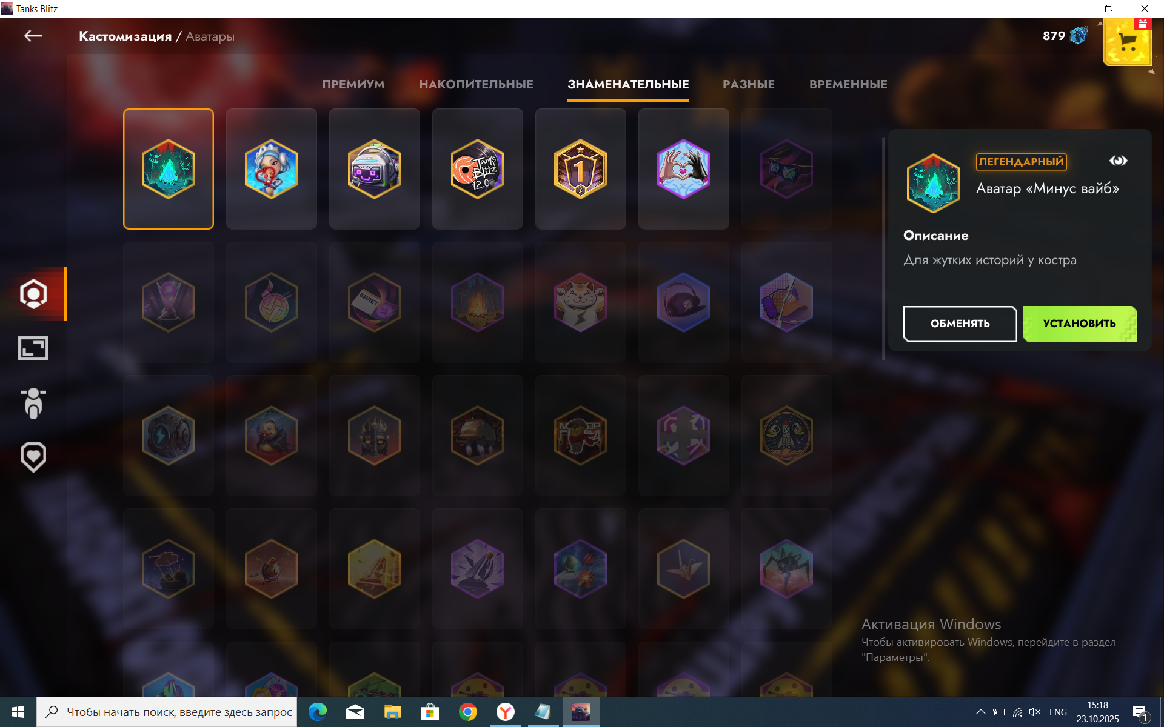Open the ВРЕМЕННЫЕ tab

click(x=848, y=84)
